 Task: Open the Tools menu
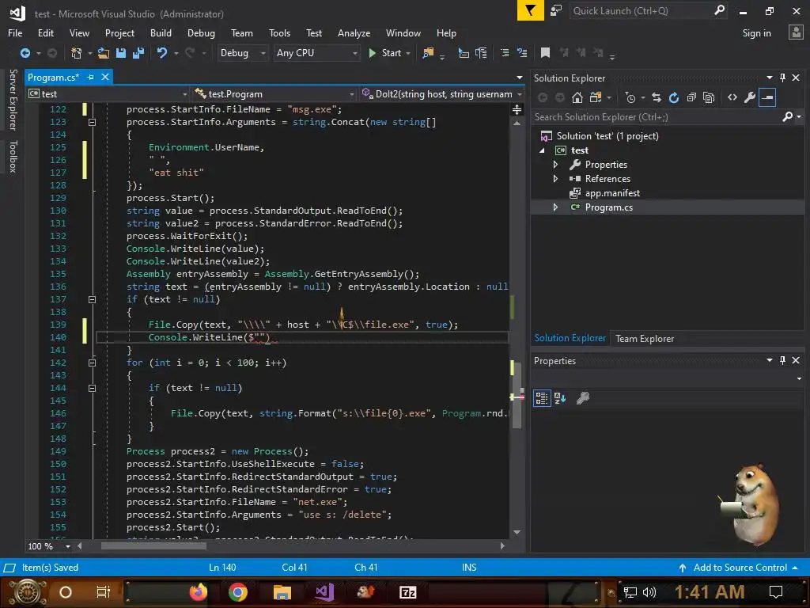tap(279, 33)
